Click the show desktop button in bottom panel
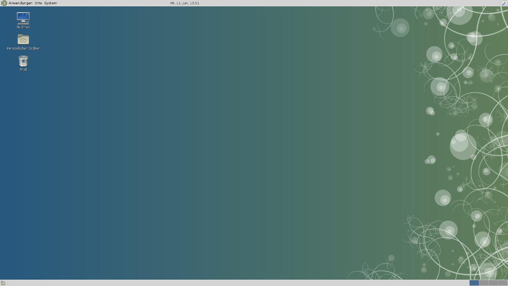The image size is (508, 286). click(x=3, y=283)
